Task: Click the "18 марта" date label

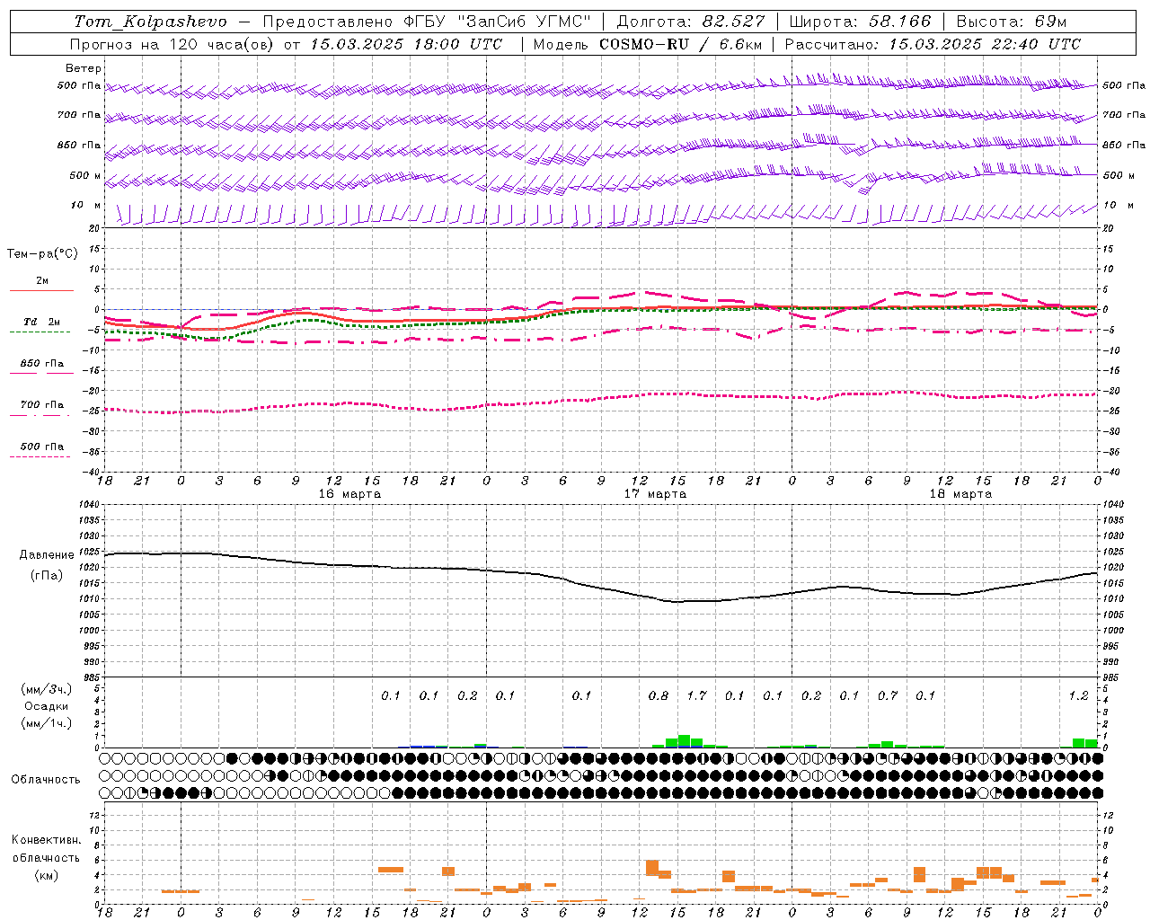Action: [960, 494]
